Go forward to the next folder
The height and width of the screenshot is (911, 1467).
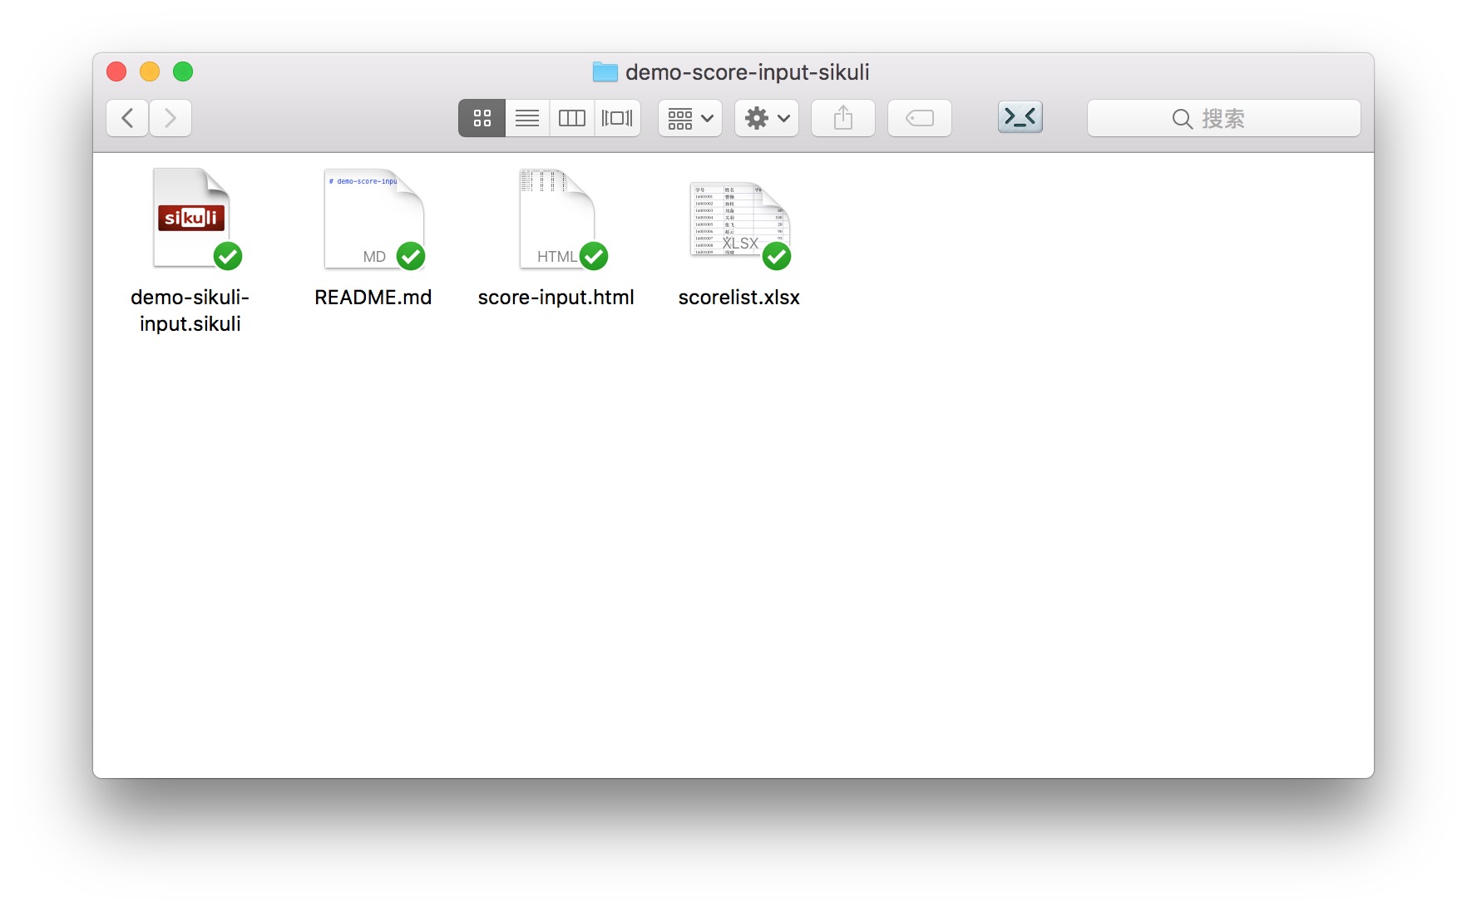(x=170, y=118)
